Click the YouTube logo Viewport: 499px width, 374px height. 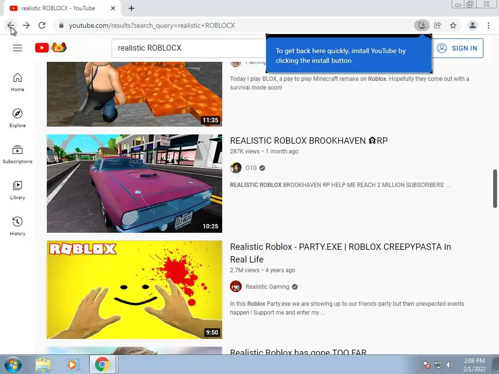click(x=42, y=48)
